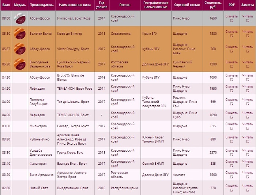
Task: Click the Стоимость, руб. column header
Action: coord(212,5)
